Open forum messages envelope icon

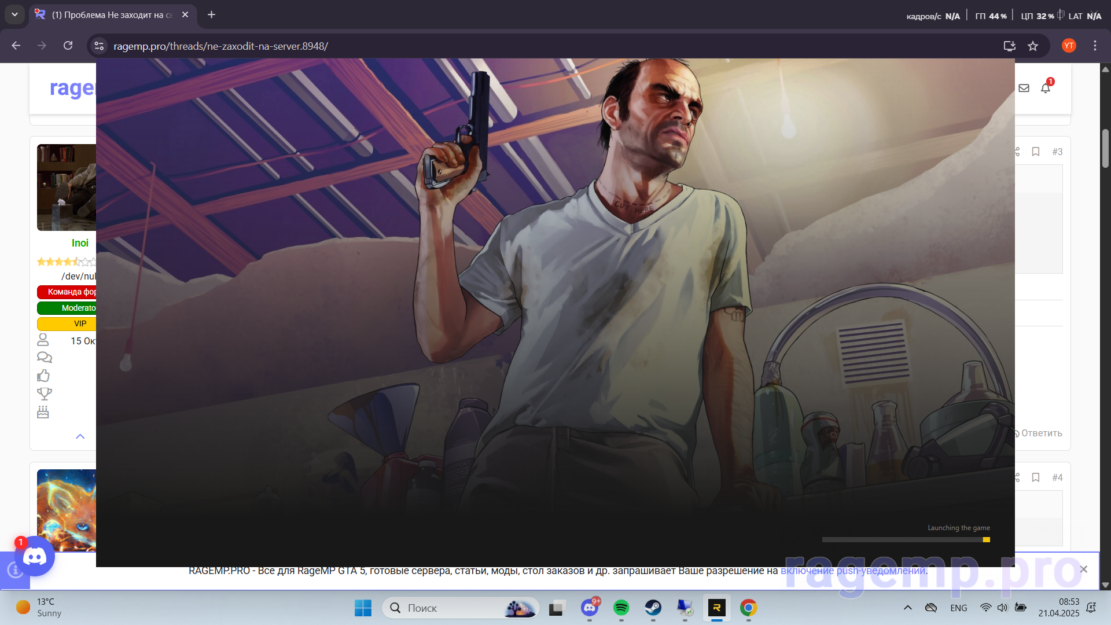[1024, 88]
